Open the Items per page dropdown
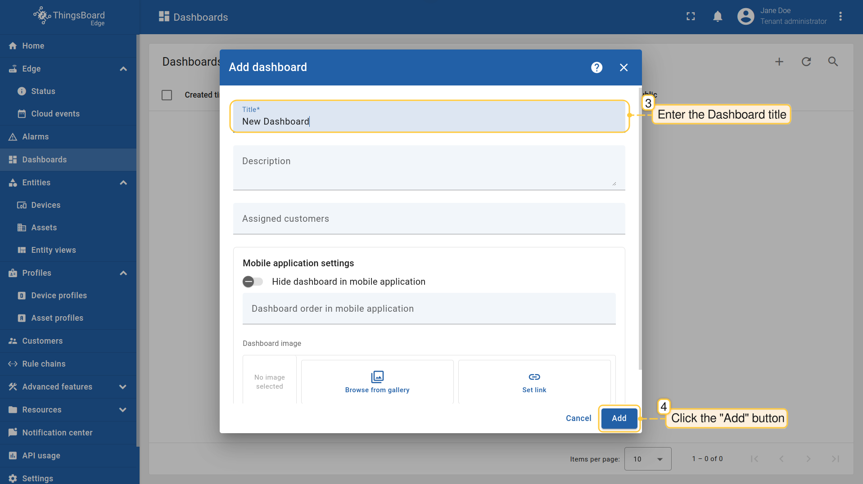863x484 pixels. (647, 459)
